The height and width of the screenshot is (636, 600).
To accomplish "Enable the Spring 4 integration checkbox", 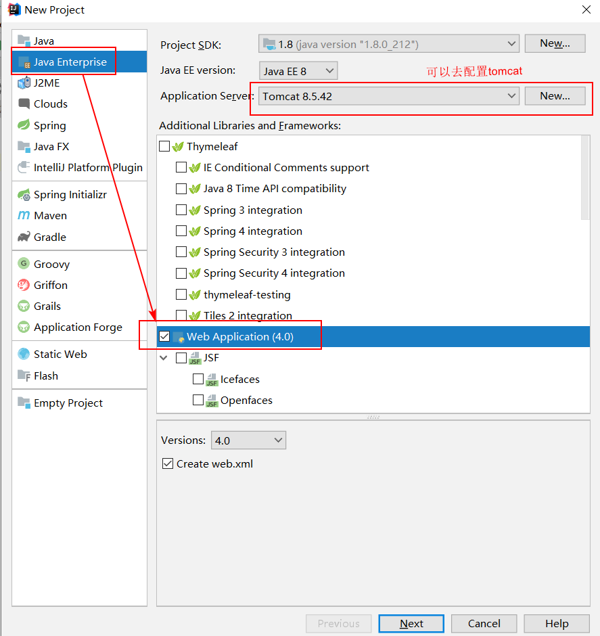I will coord(181,231).
